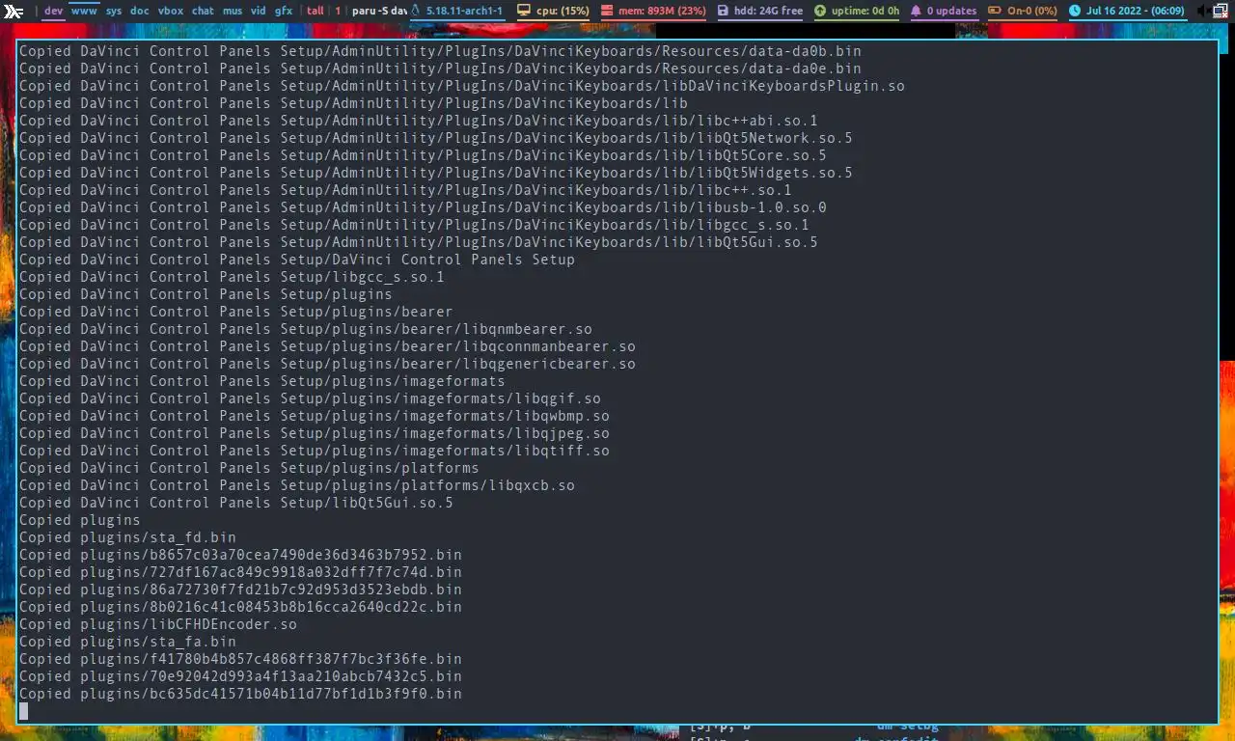This screenshot has height=741, width=1235.
Task: Open the hdd: 24G free widget
Action: tap(768, 12)
